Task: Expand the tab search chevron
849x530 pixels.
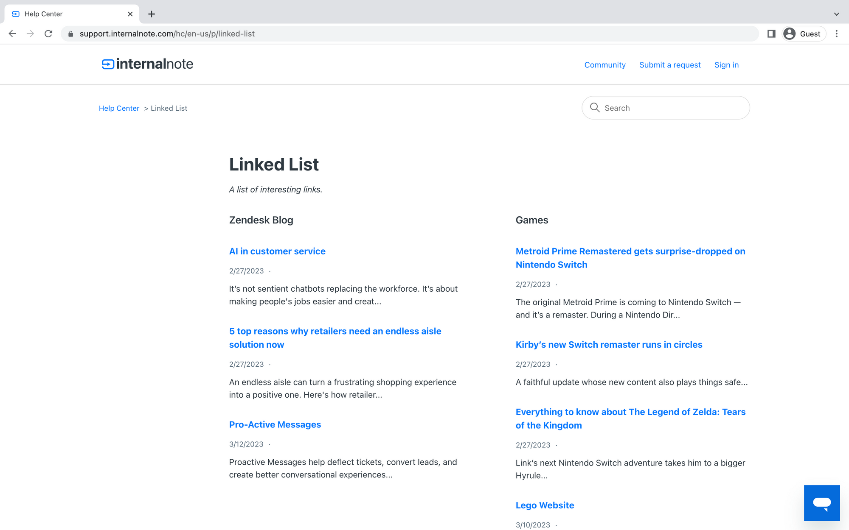Action: [x=836, y=14]
